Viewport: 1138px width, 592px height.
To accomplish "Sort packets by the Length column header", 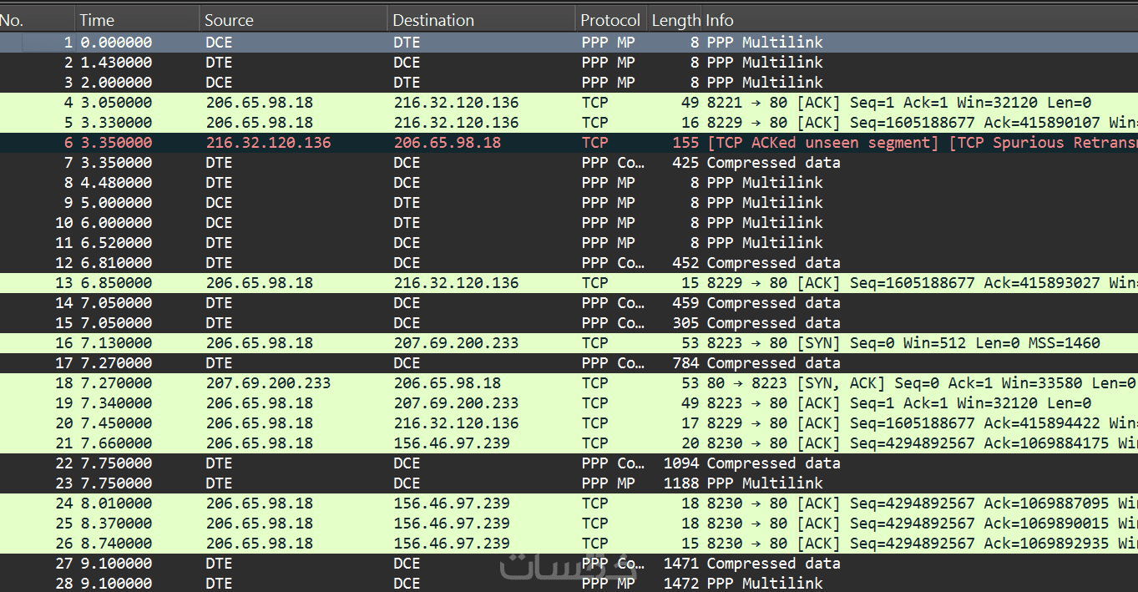I will pyautogui.click(x=675, y=20).
